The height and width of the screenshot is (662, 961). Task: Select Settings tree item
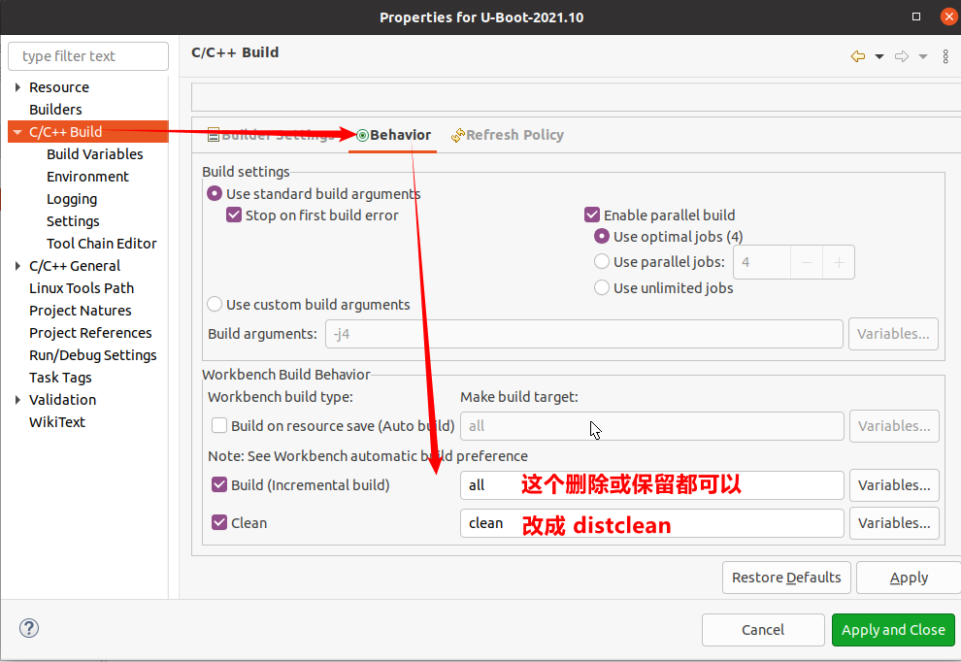coord(73,221)
